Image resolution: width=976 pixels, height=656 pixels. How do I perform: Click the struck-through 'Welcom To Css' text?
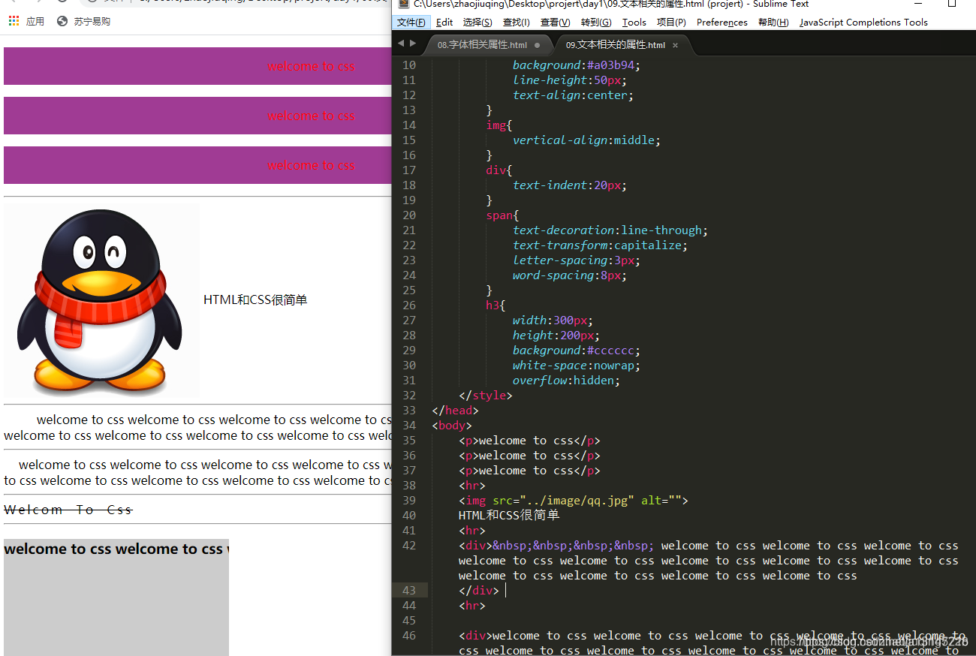coord(68,510)
